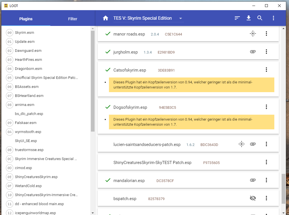Open three-dot menu for Dogsofskyrim.esp
This screenshot has height=215, width=289.
click(x=266, y=107)
